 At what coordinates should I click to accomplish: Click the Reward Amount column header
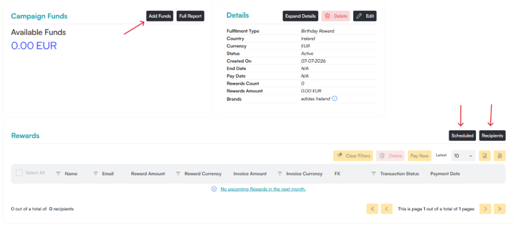tap(148, 174)
